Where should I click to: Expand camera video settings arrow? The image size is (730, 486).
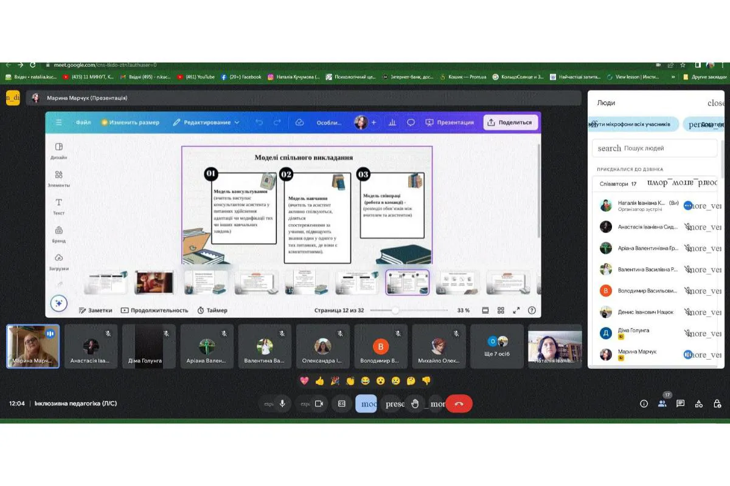pos(305,403)
